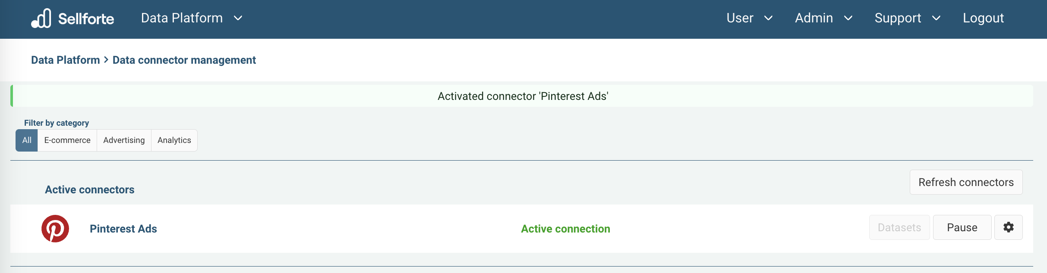Open Datasets for Pinterest Ads
The width and height of the screenshot is (1047, 273).
coord(899,227)
